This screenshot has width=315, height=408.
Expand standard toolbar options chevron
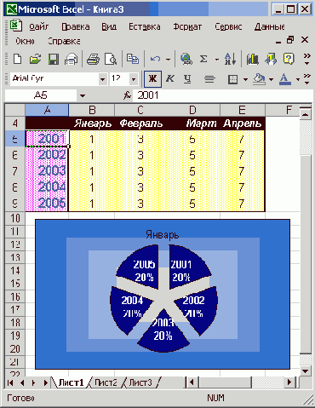306,59
